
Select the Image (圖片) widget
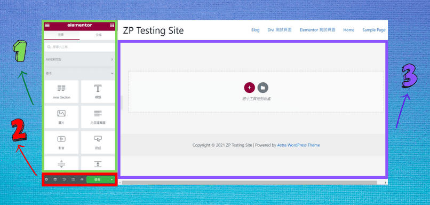(x=61, y=116)
